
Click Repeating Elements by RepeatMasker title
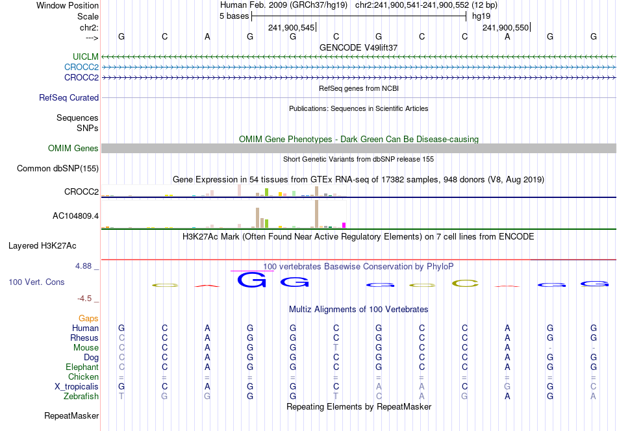(x=359, y=406)
